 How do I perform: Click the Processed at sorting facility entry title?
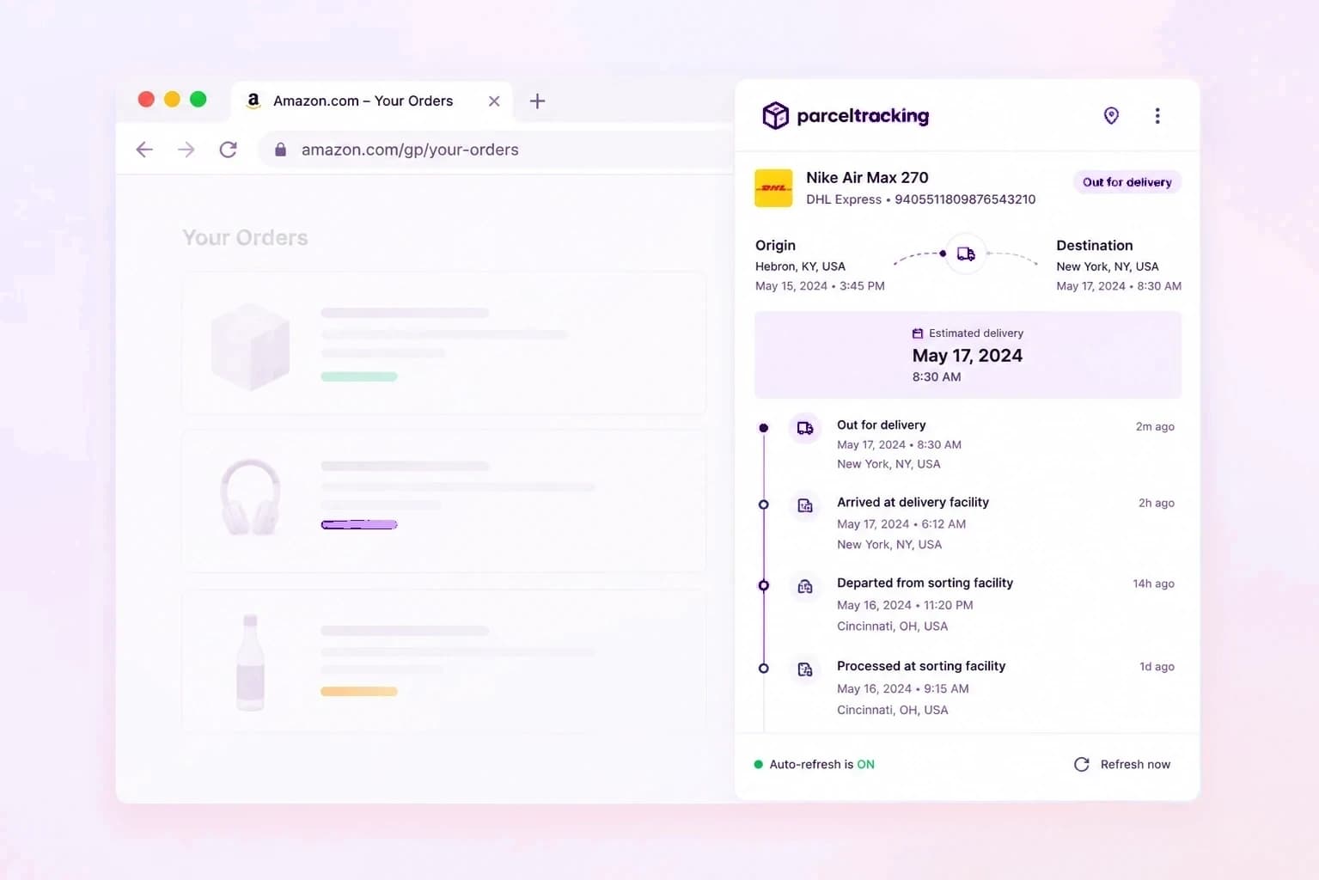pyautogui.click(x=921, y=666)
